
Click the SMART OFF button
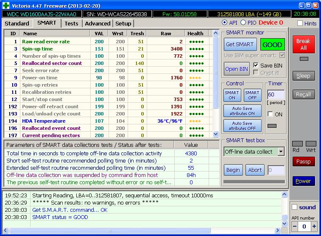tap(252, 95)
